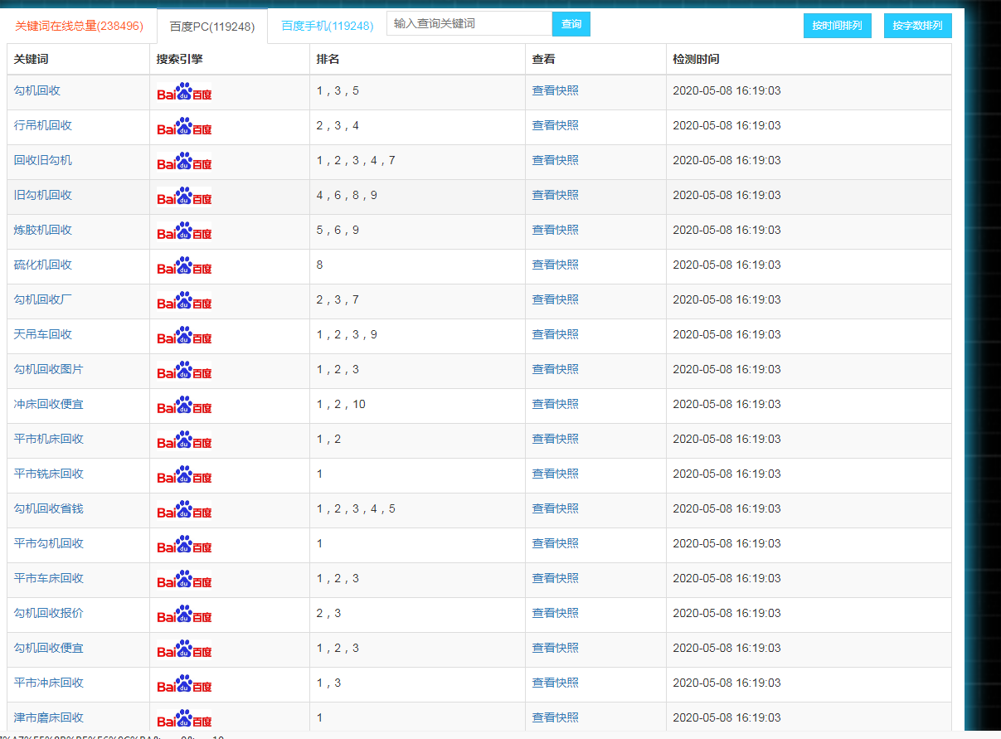Open 查看快照 for 回收旧勾机
This screenshot has height=739, width=1001.
click(555, 160)
